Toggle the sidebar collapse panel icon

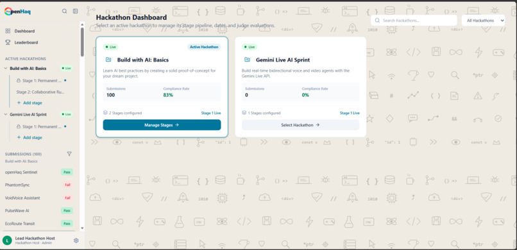[76, 11]
